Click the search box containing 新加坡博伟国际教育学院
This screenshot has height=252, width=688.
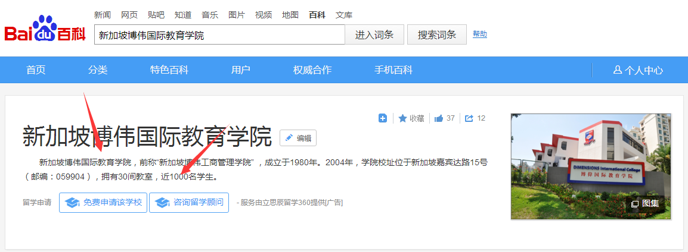click(219, 34)
